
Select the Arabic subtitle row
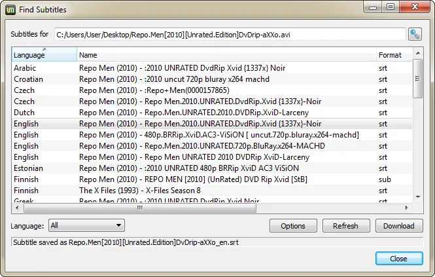212,68
